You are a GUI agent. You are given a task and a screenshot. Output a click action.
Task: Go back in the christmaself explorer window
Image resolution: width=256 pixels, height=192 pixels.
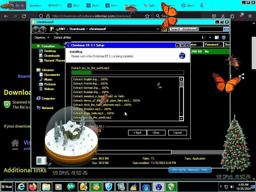point(36,29)
